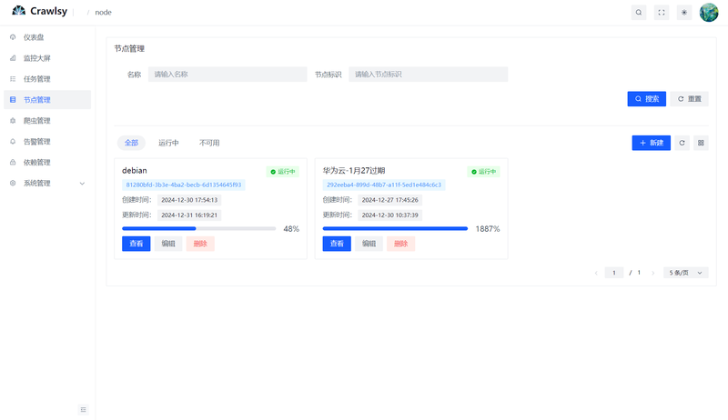Toggle fullscreen mode icon
This screenshot has height=420, width=728.
(x=662, y=13)
